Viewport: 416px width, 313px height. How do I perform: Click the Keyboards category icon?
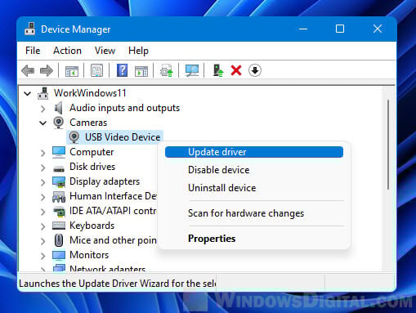pos(59,226)
